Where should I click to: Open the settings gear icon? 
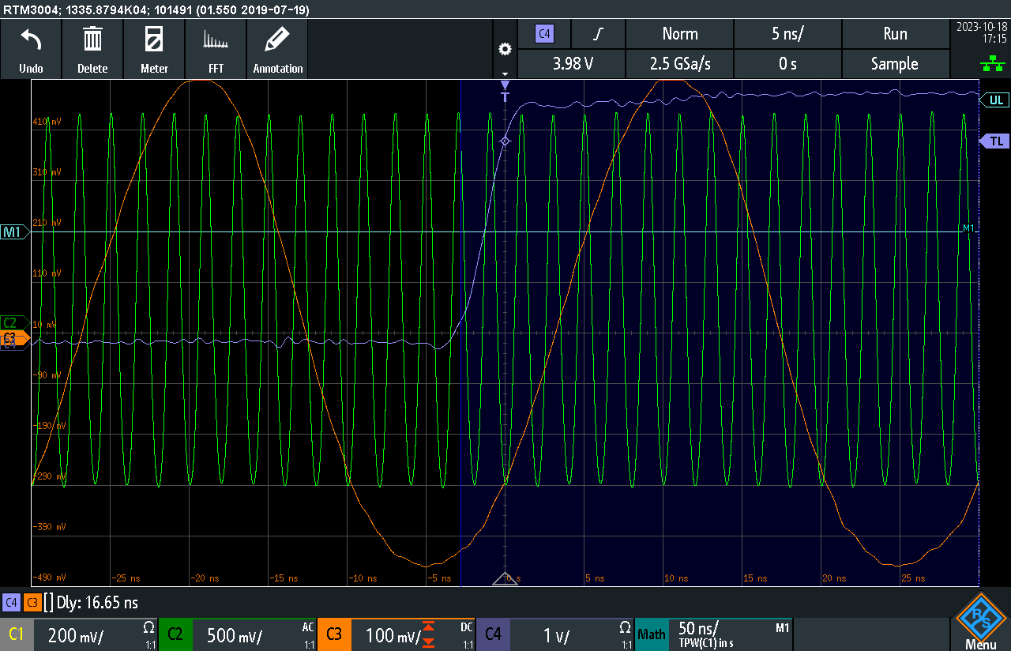[x=505, y=49]
